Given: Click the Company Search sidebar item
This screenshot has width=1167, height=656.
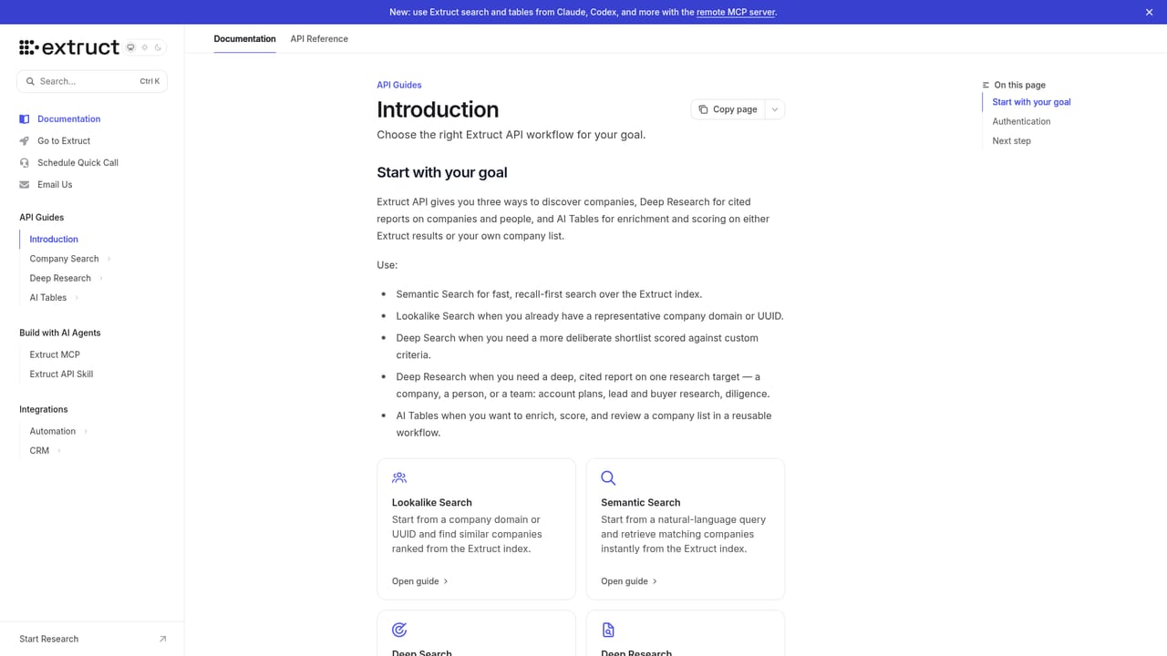Looking at the screenshot, I should [64, 259].
